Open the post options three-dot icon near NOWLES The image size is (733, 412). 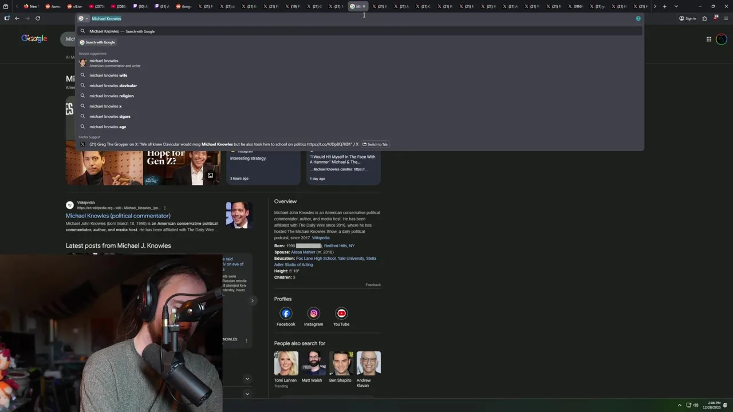point(247,341)
